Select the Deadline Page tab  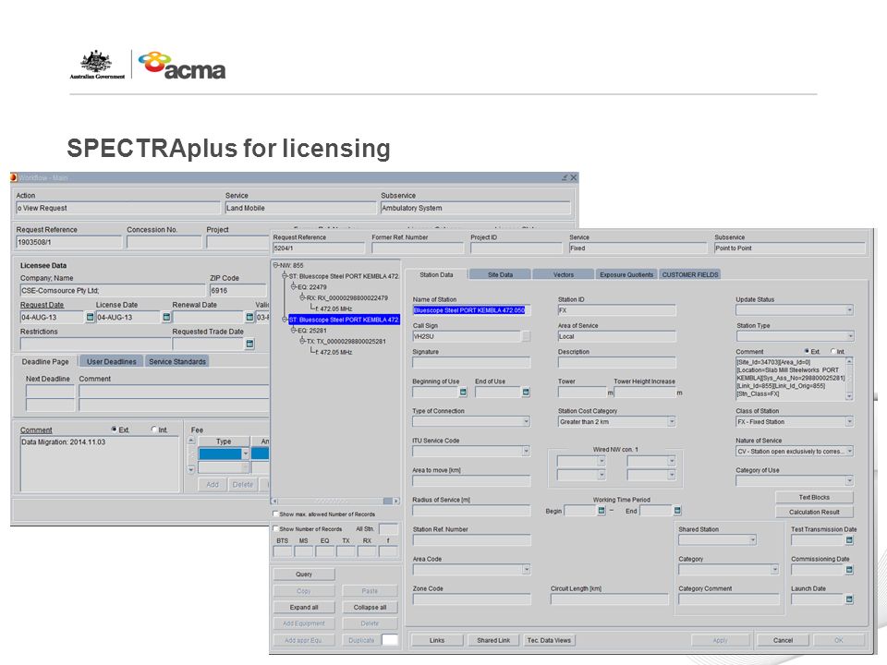click(x=45, y=361)
